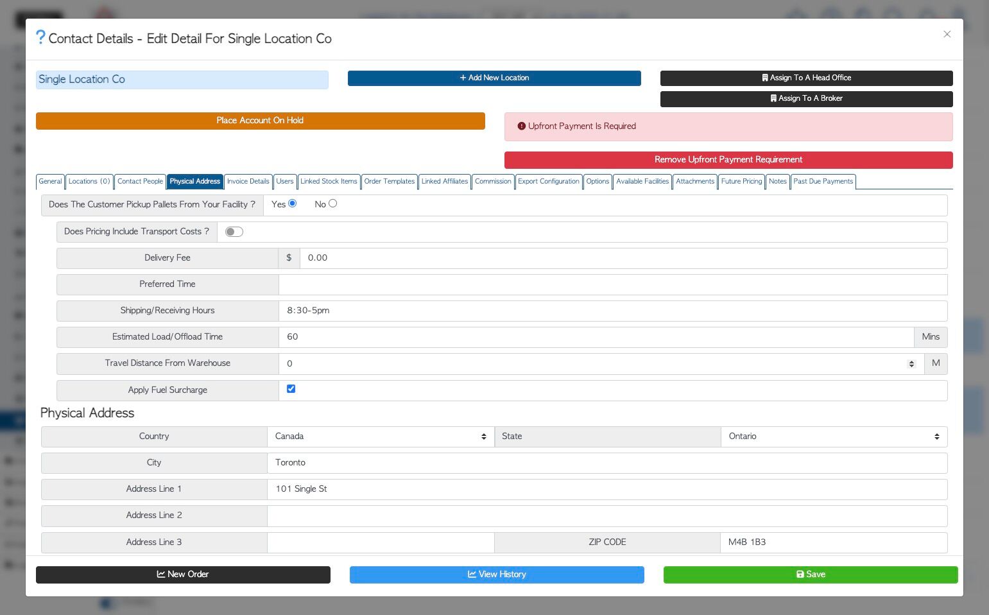Open the Past Due Payments tab
989x615 pixels.
coord(823,182)
